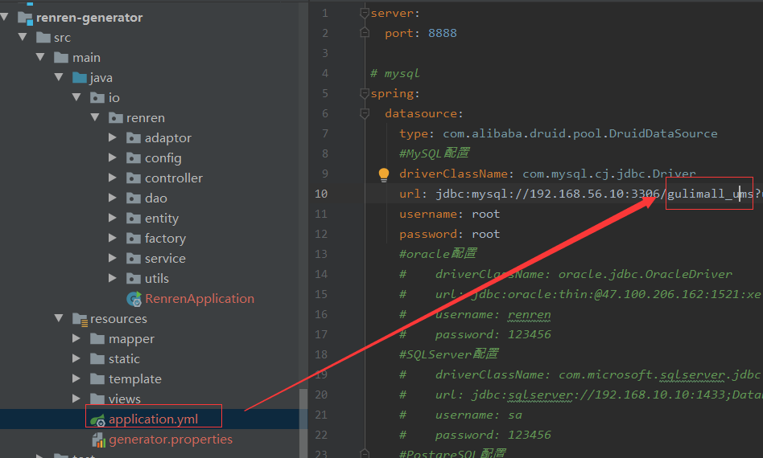Viewport: 763px width, 458px height.
Task: Click the template folder icon
Action: (97, 378)
